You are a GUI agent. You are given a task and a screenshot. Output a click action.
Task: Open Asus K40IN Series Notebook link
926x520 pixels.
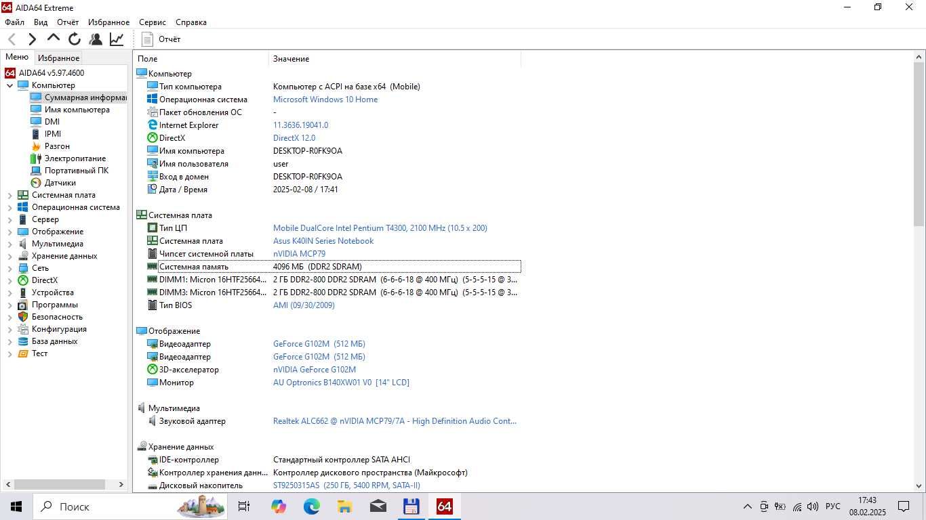pos(323,241)
